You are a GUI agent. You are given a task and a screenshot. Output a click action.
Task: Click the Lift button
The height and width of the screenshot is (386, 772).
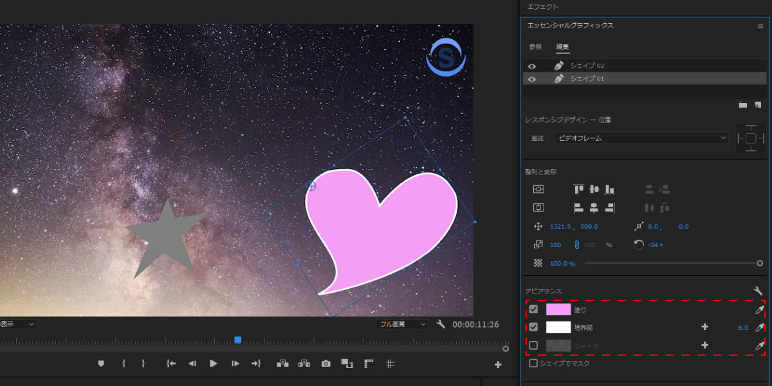(x=282, y=363)
